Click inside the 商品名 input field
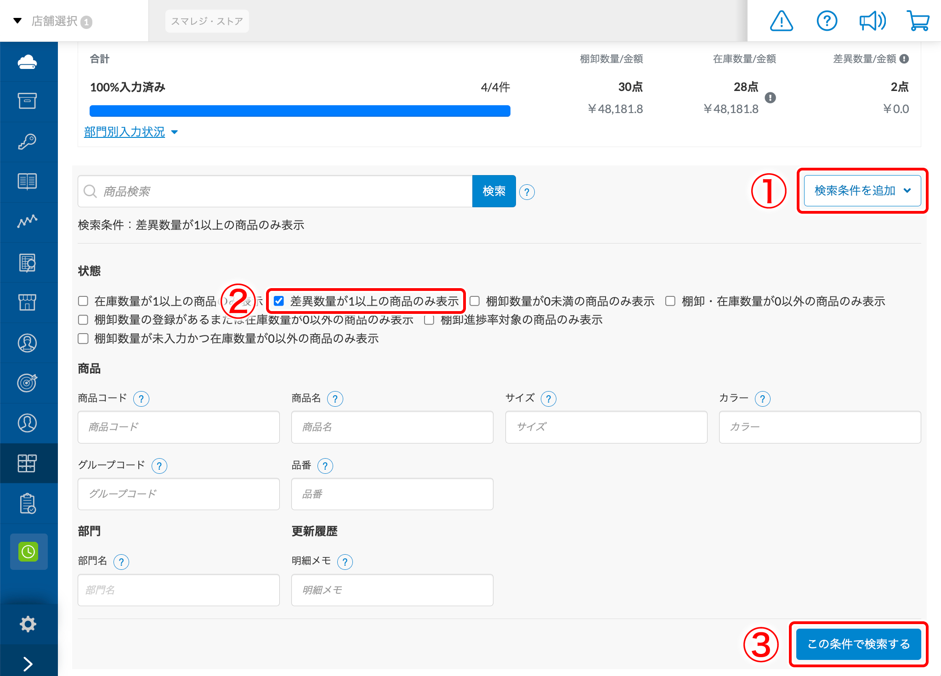The width and height of the screenshot is (941, 676). coord(392,427)
